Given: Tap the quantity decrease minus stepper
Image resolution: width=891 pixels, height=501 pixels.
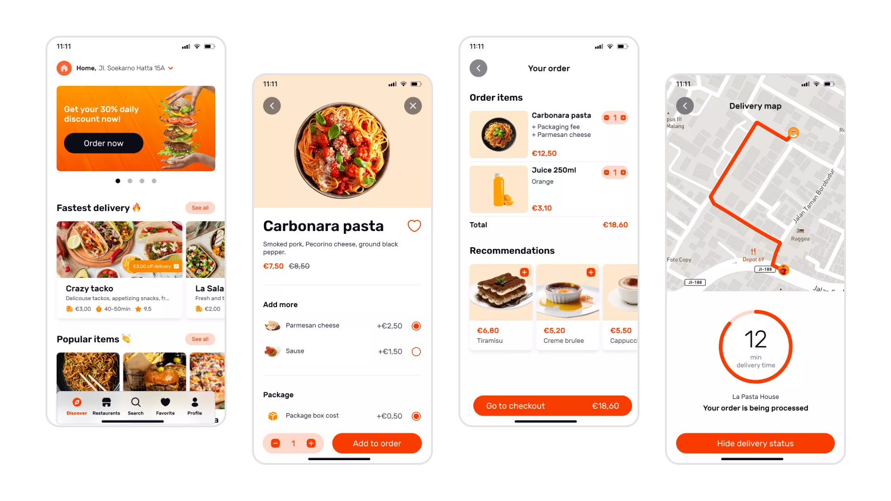Looking at the screenshot, I should tap(275, 443).
